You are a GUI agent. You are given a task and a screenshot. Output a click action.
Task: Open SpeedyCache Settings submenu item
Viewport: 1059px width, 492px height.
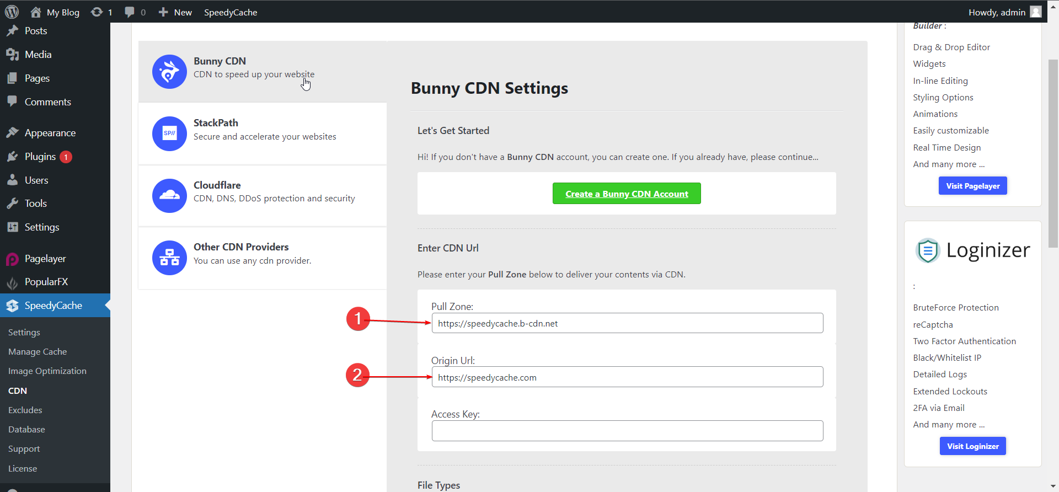24,333
